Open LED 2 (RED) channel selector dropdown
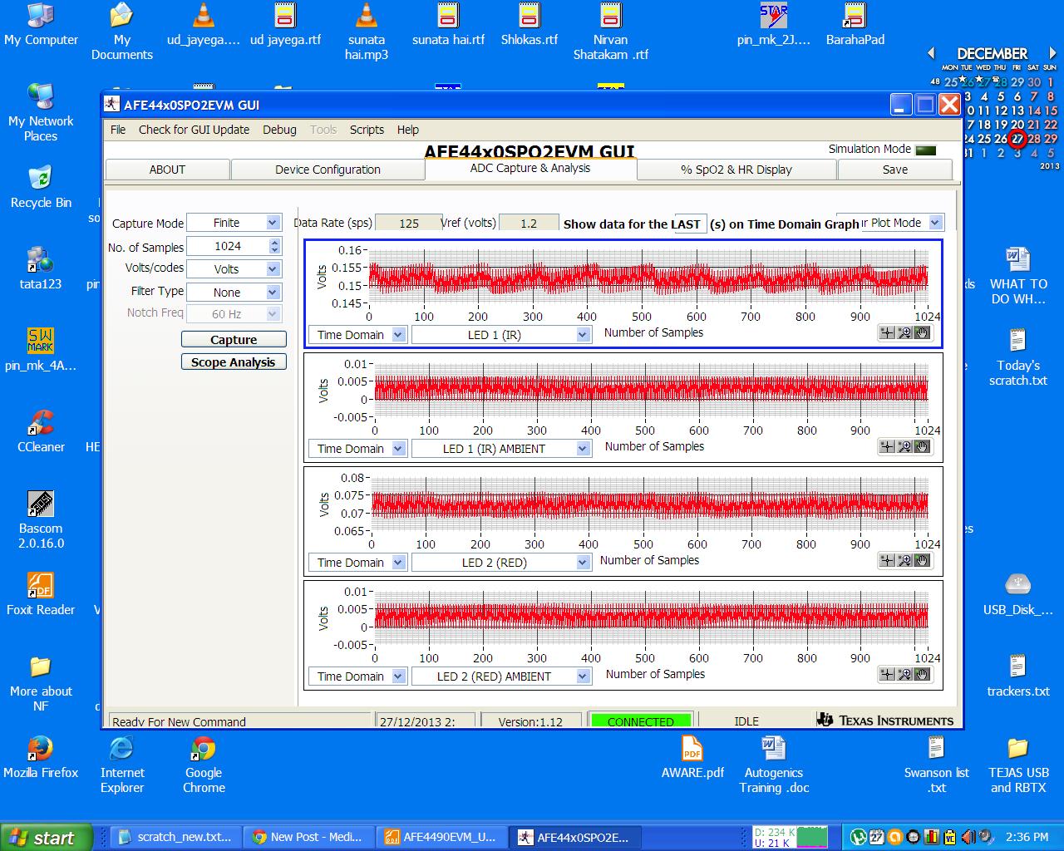The width and height of the screenshot is (1064, 851). pyautogui.click(x=501, y=562)
